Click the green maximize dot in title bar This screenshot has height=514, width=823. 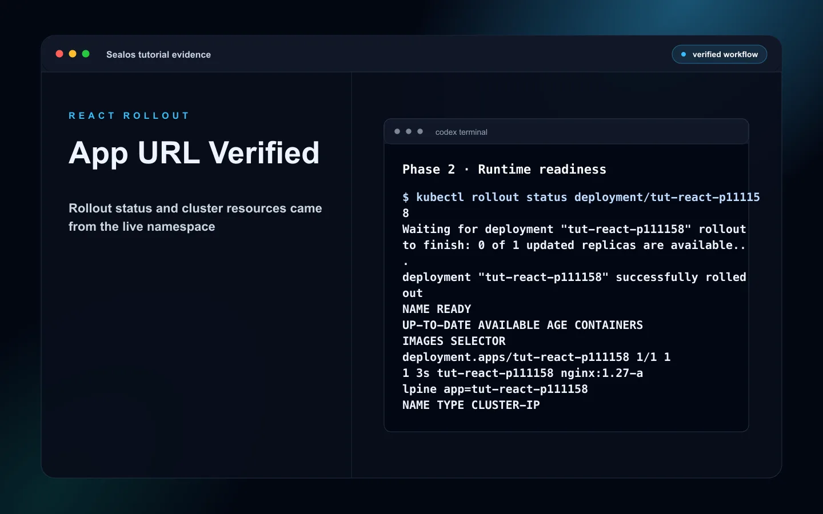click(86, 54)
